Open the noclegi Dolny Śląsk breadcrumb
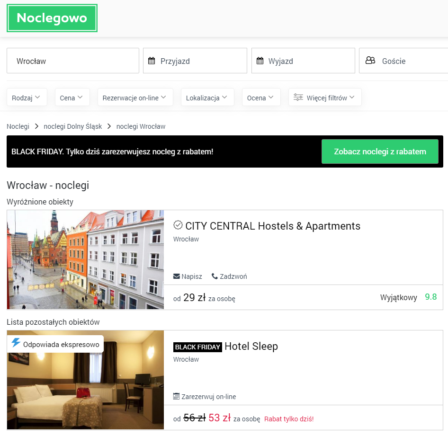The width and height of the screenshot is (448, 436). point(72,126)
